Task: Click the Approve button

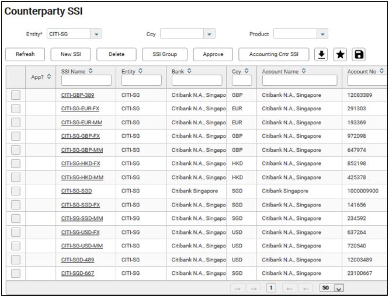Action: (x=213, y=54)
